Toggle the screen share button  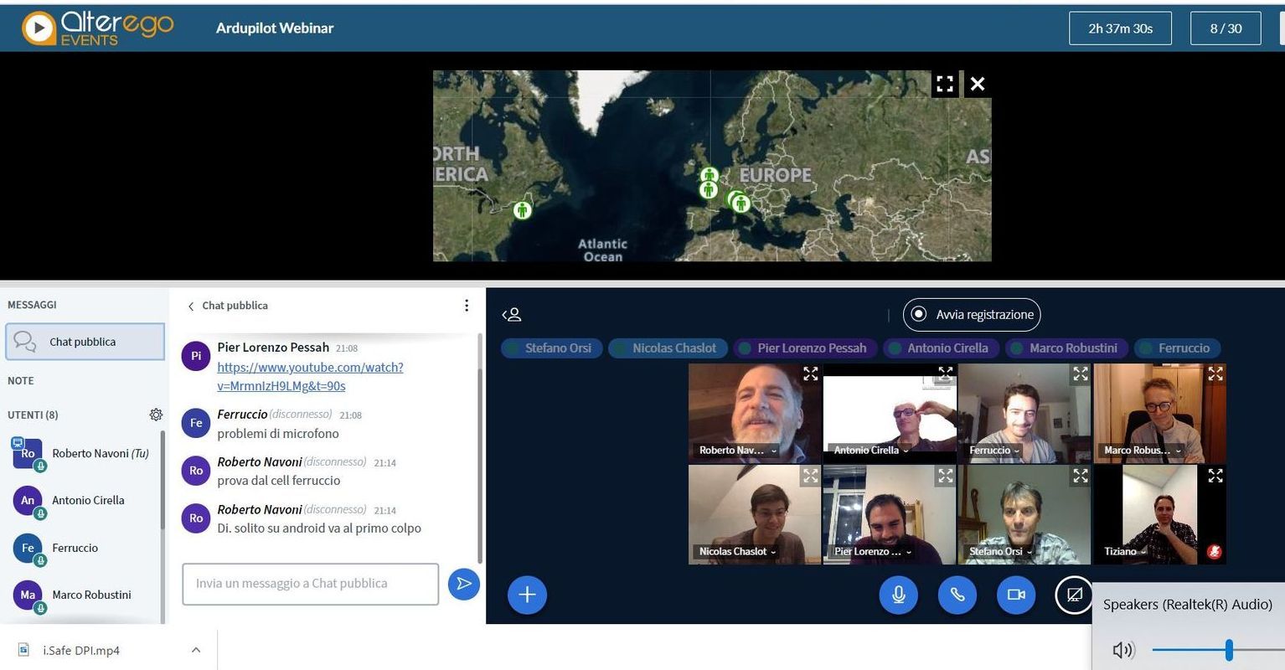click(x=1074, y=595)
